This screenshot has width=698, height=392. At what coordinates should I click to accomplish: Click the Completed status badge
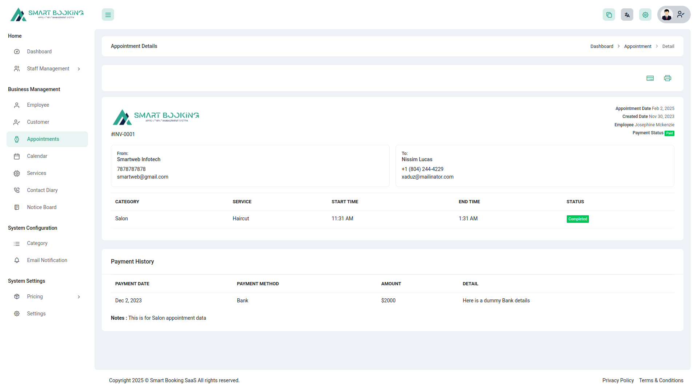coord(578,219)
